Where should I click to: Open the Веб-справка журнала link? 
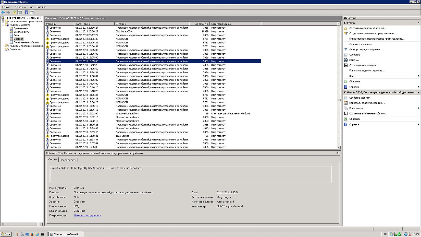(87, 216)
